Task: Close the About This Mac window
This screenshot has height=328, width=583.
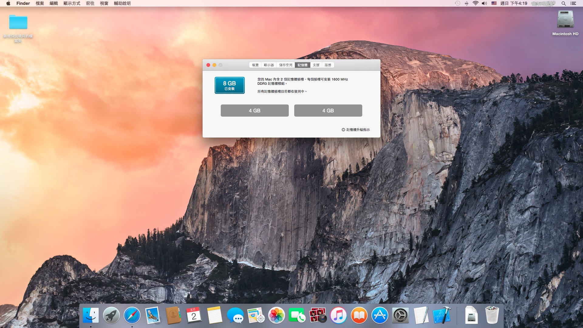Action: click(x=208, y=65)
